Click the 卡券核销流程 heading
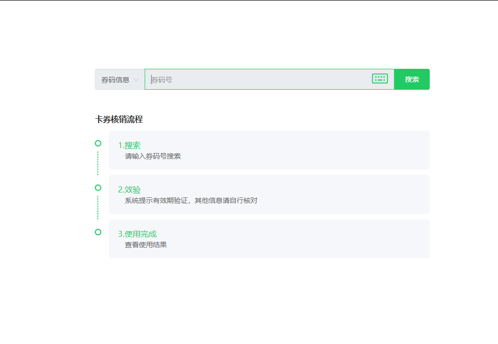498x344 pixels. pos(119,120)
